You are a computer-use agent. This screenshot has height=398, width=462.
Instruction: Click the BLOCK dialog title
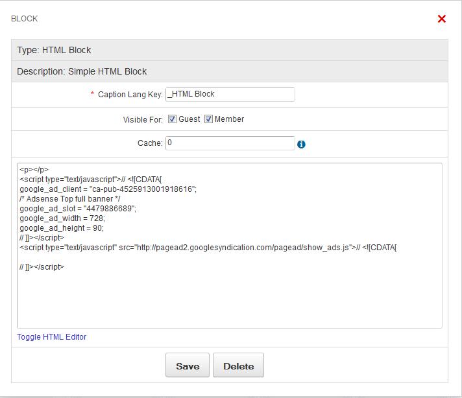25,19
